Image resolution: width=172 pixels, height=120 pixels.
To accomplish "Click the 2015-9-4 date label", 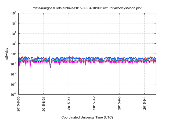I will [145, 103].
